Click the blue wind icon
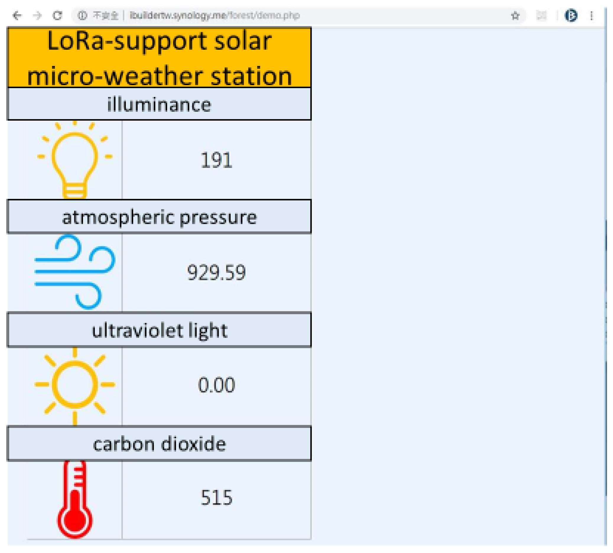Image resolution: width=613 pixels, height=553 pixels. click(x=75, y=272)
